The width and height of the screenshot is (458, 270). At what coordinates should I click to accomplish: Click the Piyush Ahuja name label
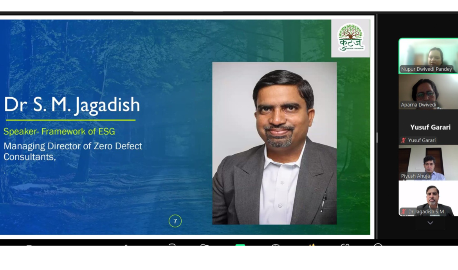tap(415, 176)
